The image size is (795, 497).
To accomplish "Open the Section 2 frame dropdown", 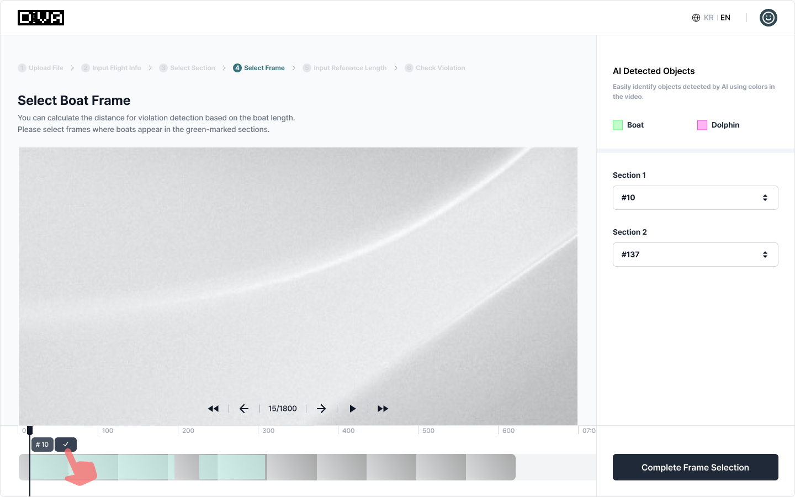I will [x=695, y=255].
